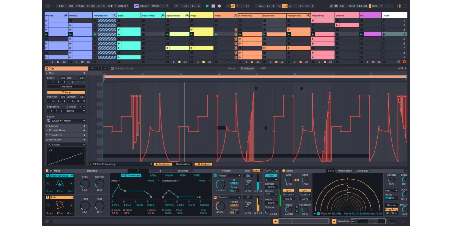The height and width of the screenshot is (226, 452).
Task: Click the clip scale icon beside C#/Db
Action: click(x=49, y=121)
